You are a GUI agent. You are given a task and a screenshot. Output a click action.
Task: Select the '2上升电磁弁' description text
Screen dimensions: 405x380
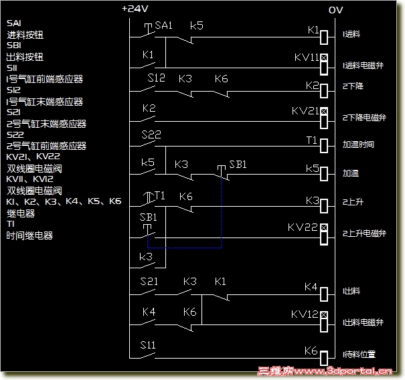(364, 233)
